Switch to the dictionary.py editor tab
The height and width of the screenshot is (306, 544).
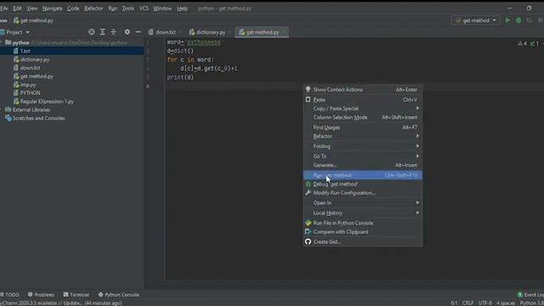tap(210, 32)
